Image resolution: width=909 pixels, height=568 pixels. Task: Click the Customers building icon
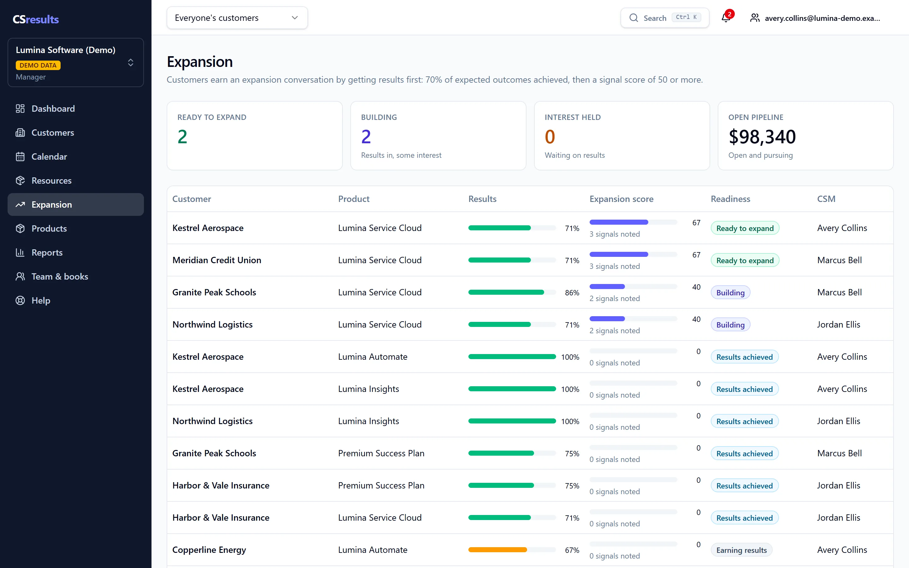tap(20, 133)
